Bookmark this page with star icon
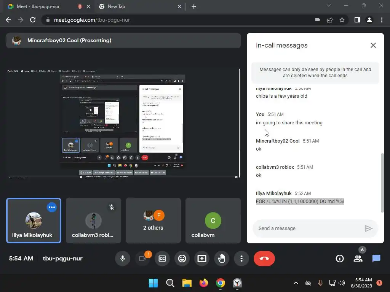 342,20
